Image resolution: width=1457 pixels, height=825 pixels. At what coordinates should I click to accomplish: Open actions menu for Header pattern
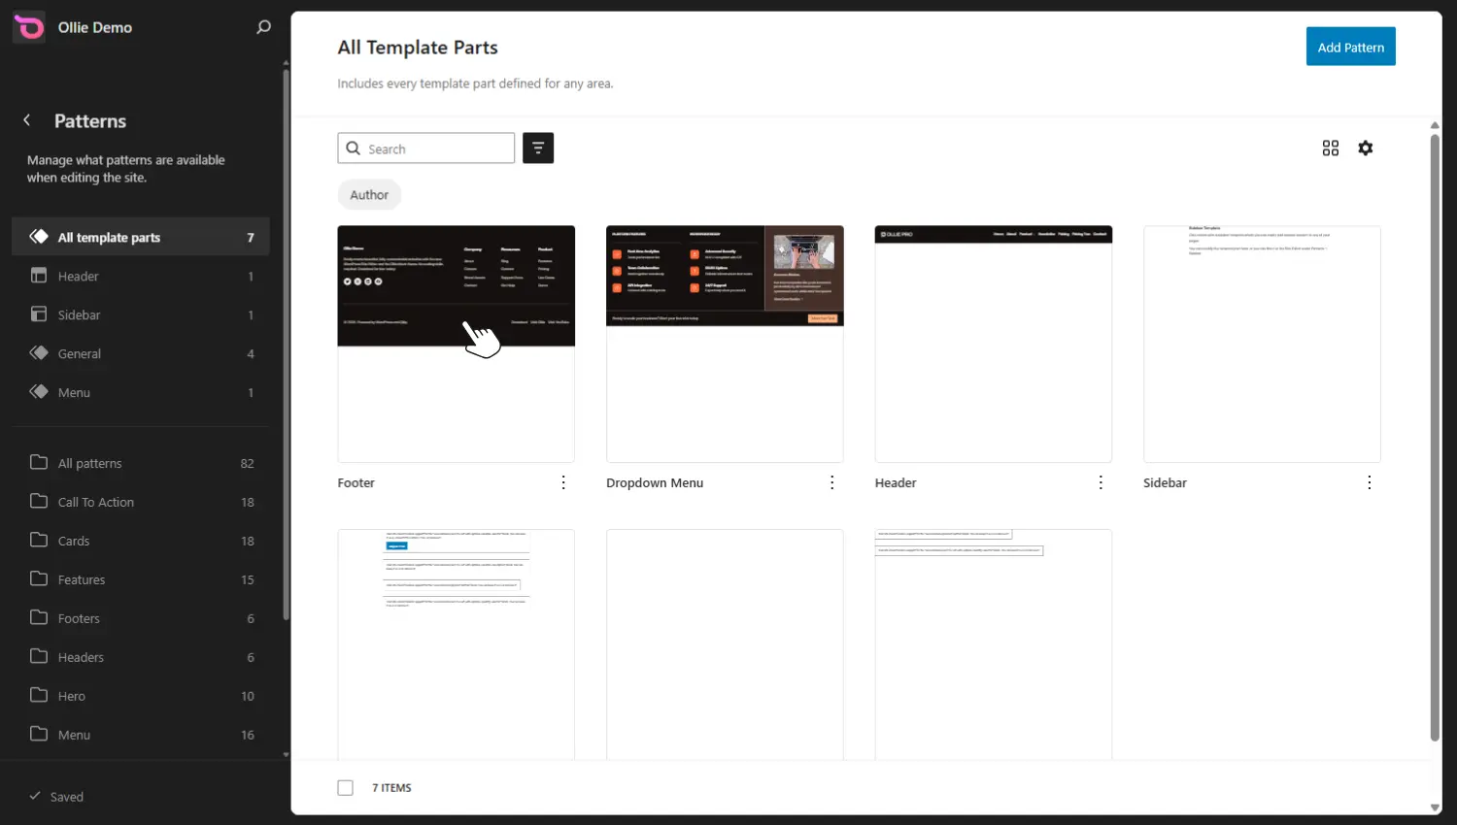point(1101,482)
